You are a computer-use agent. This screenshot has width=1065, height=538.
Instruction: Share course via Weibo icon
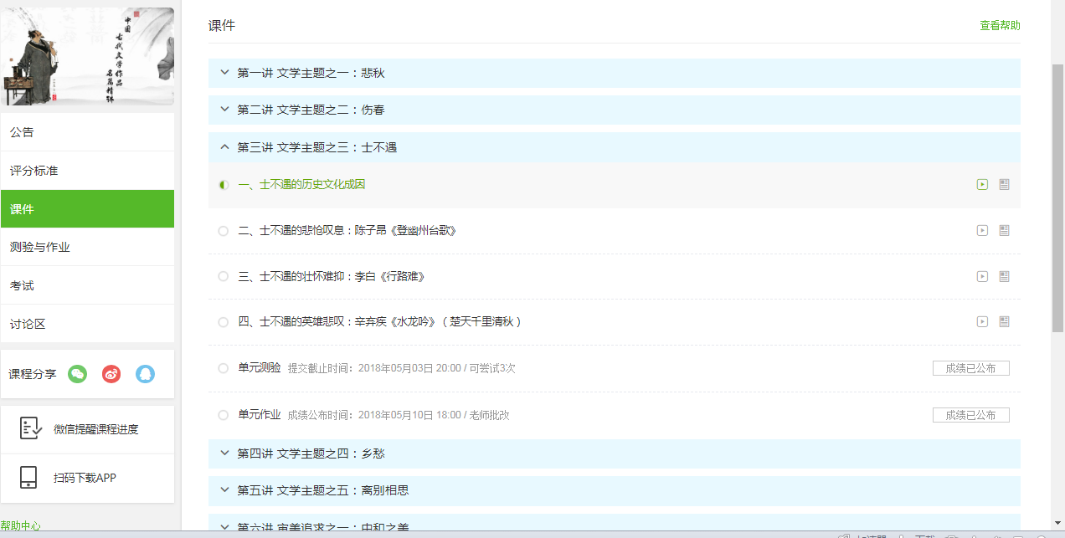click(x=111, y=374)
